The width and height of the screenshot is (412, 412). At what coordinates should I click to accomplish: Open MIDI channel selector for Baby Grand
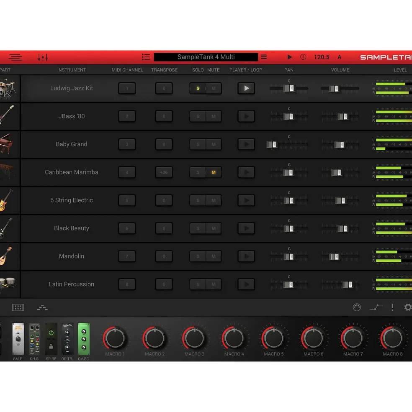(127, 144)
